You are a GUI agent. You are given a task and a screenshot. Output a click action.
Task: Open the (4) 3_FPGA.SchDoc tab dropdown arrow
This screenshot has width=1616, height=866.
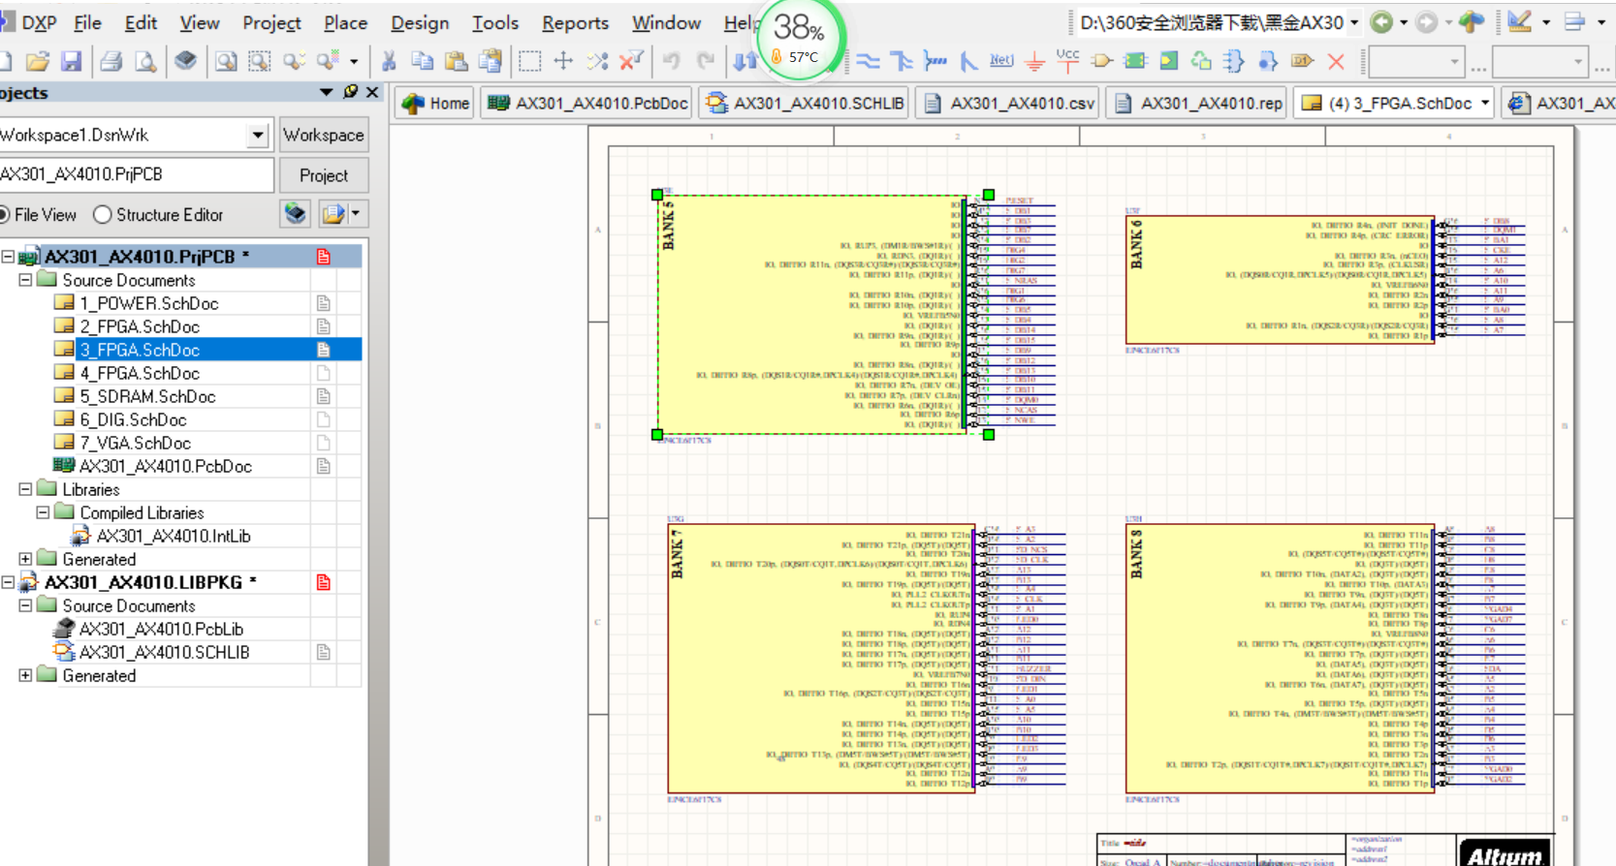(x=1485, y=103)
